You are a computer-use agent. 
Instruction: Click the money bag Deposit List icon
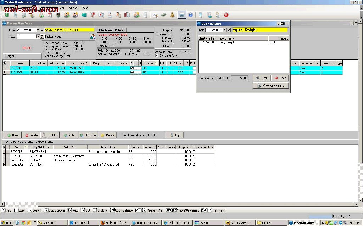172,15
